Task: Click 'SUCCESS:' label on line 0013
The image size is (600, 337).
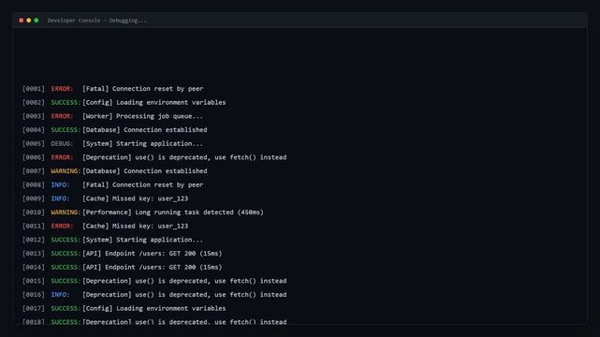Action: [x=66, y=254]
